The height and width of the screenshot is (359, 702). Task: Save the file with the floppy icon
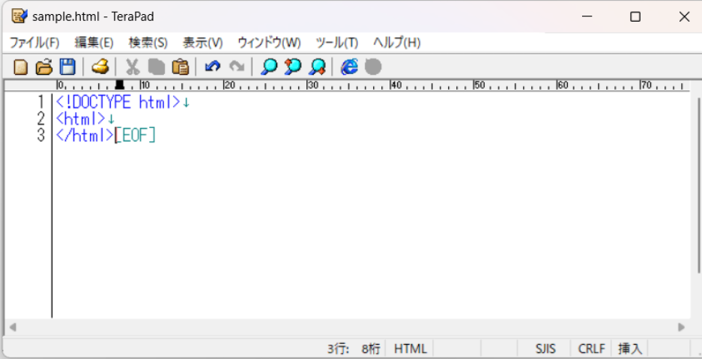[67, 67]
